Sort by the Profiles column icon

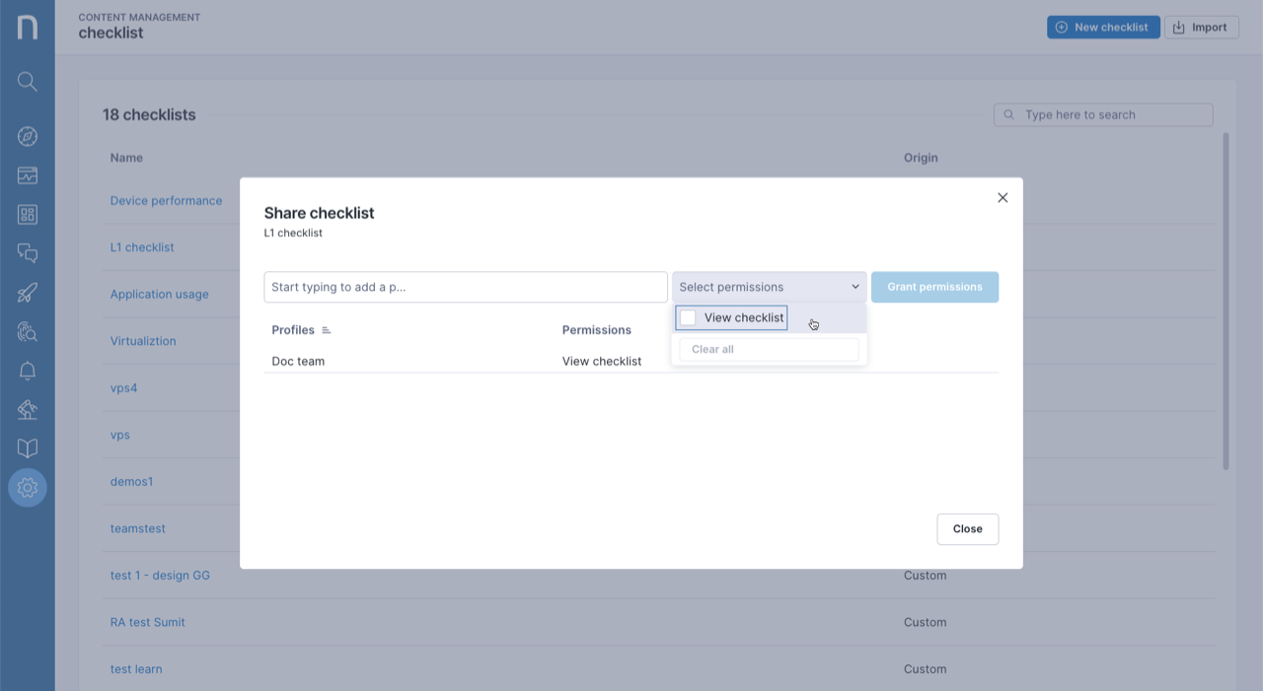click(x=327, y=330)
